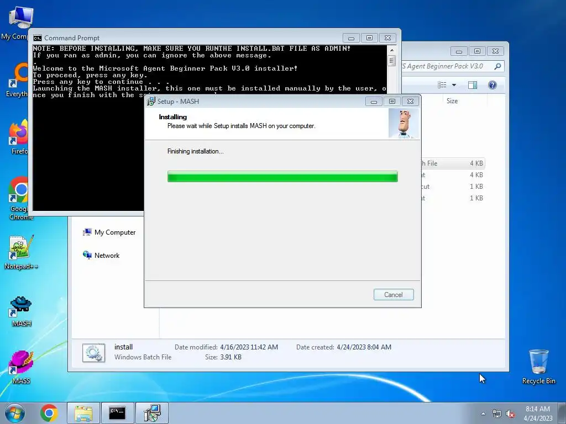Open Chrome from the taskbar

49,413
